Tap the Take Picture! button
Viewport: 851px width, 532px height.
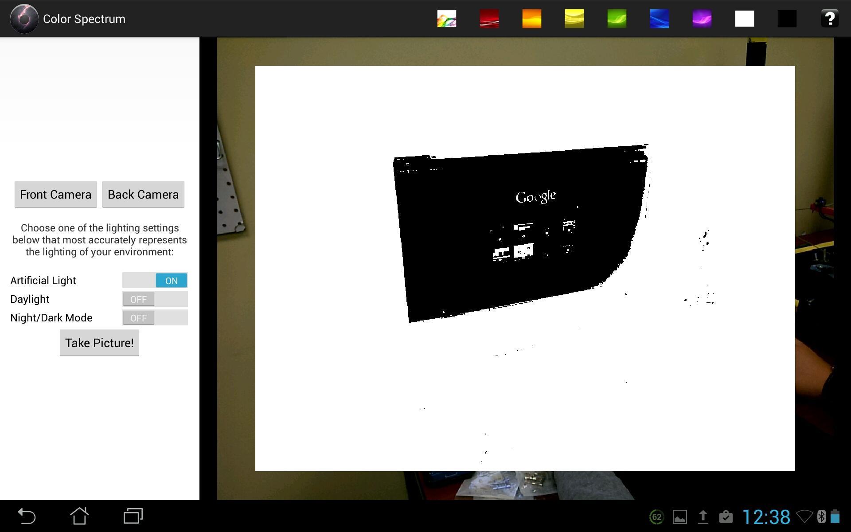99,343
